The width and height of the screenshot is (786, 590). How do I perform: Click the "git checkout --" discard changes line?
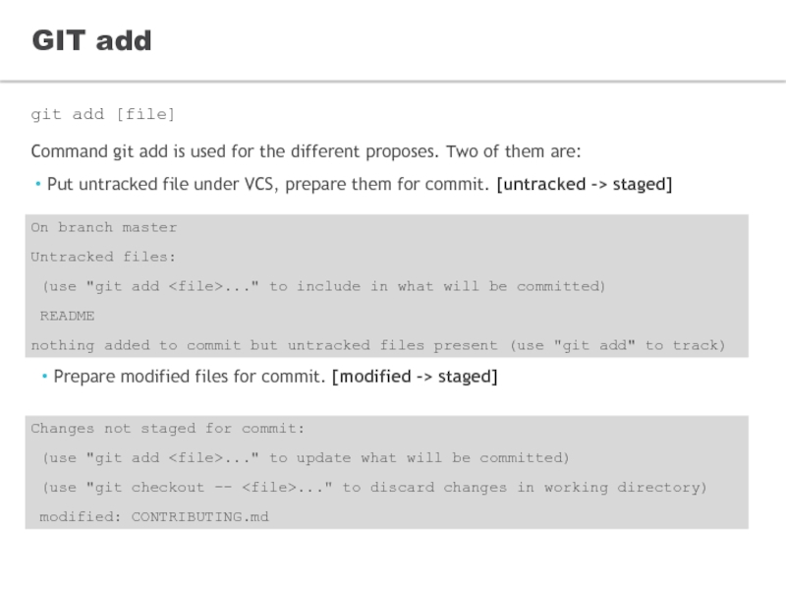pos(373,488)
